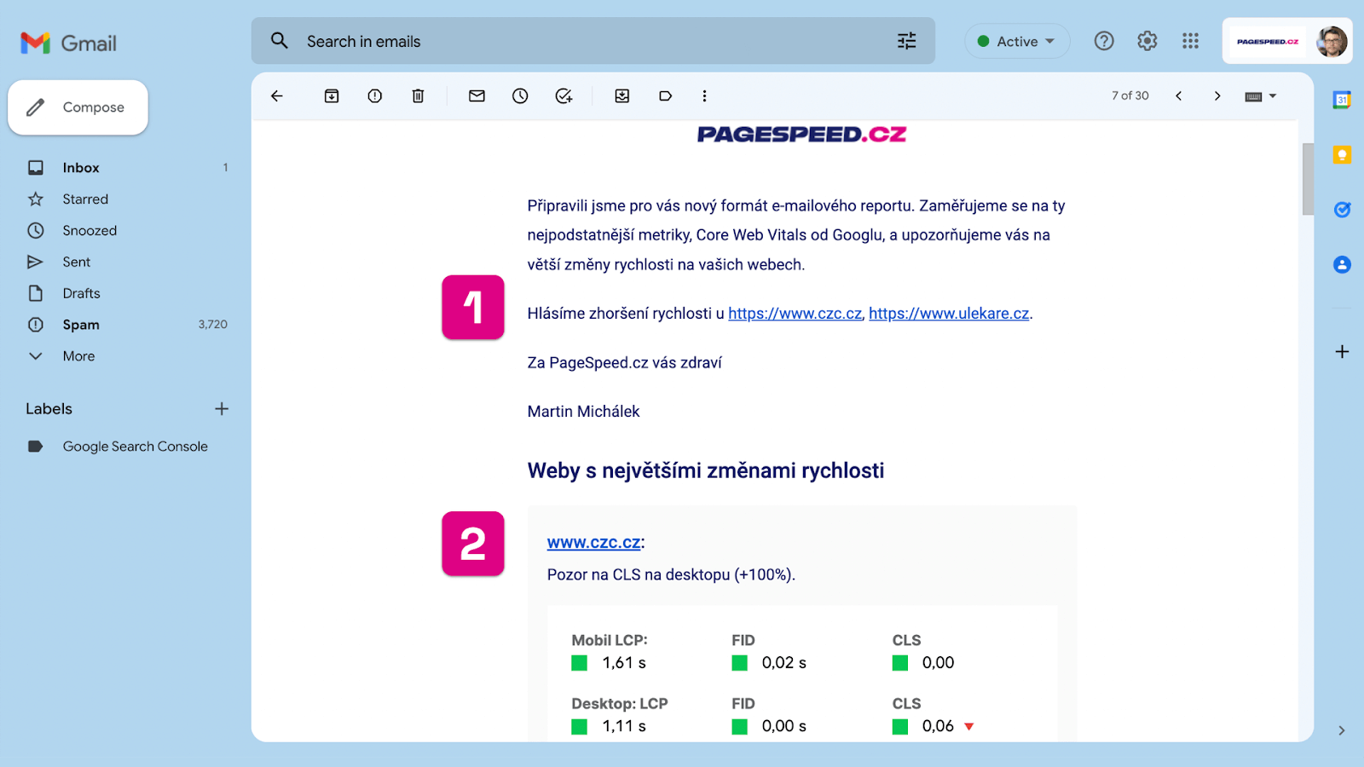This screenshot has width=1364, height=767.
Task: Open Google Keep side panel icon
Action: click(x=1342, y=154)
